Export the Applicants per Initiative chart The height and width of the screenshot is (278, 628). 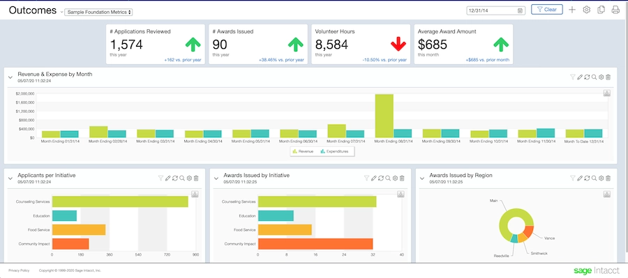click(x=195, y=194)
